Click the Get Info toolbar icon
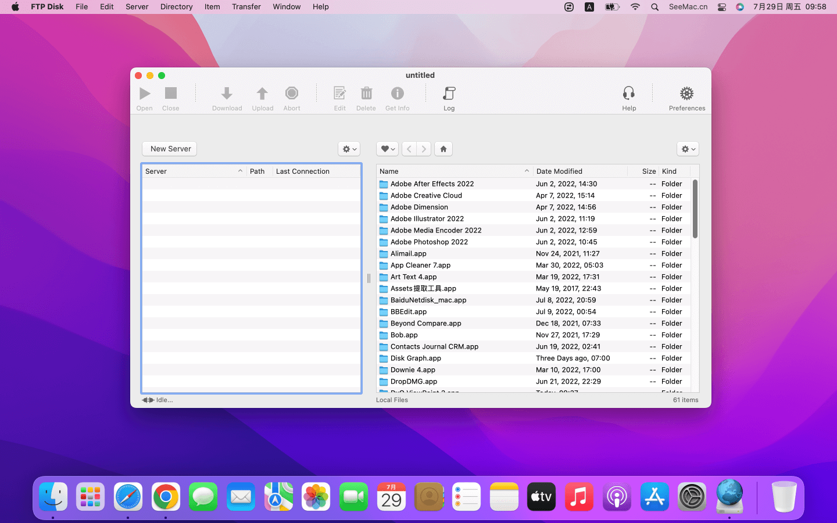The image size is (837, 523). tap(397, 94)
